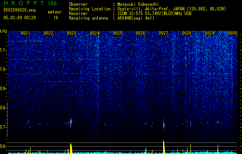Click the tallest yellow intensity bar below 0027
Viewport: 242px width, 154px height.
(x=164, y=147)
